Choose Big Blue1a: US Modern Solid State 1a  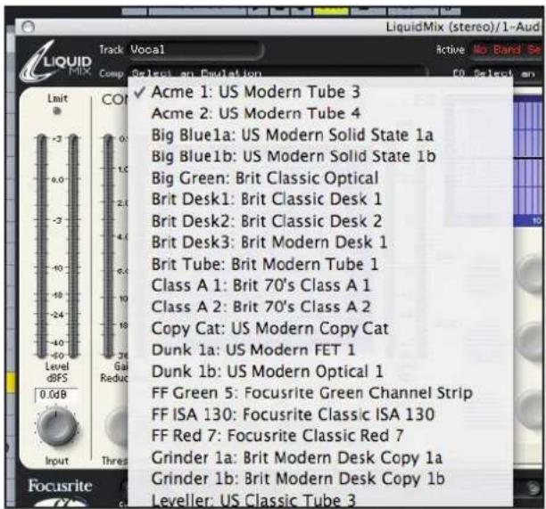(x=320, y=135)
